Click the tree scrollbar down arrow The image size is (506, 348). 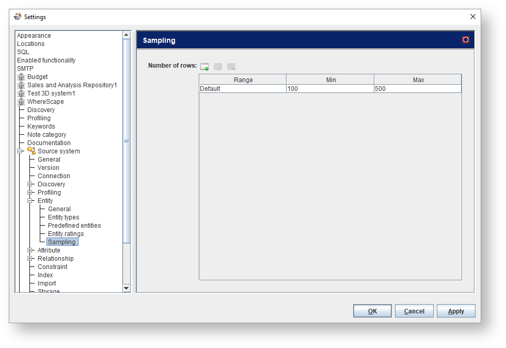pos(126,288)
